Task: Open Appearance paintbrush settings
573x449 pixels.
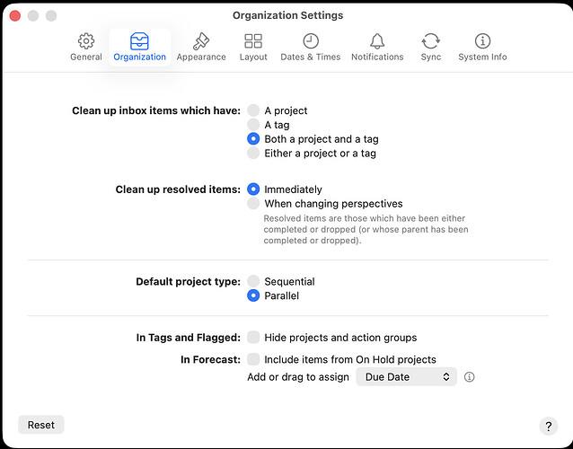Action: coord(201,41)
